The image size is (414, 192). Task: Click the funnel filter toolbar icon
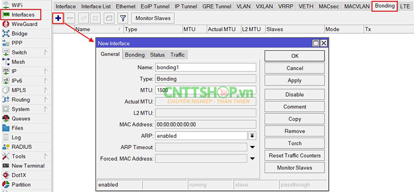point(123,18)
